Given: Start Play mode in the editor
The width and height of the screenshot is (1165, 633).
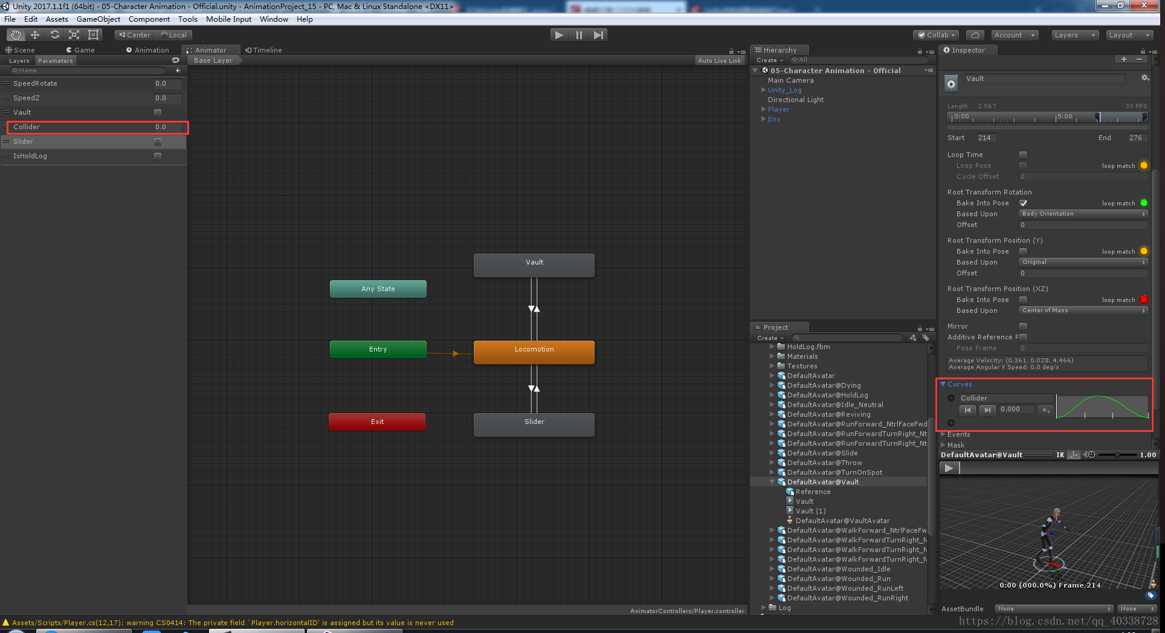Looking at the screenshot, I should click(560, 35).
